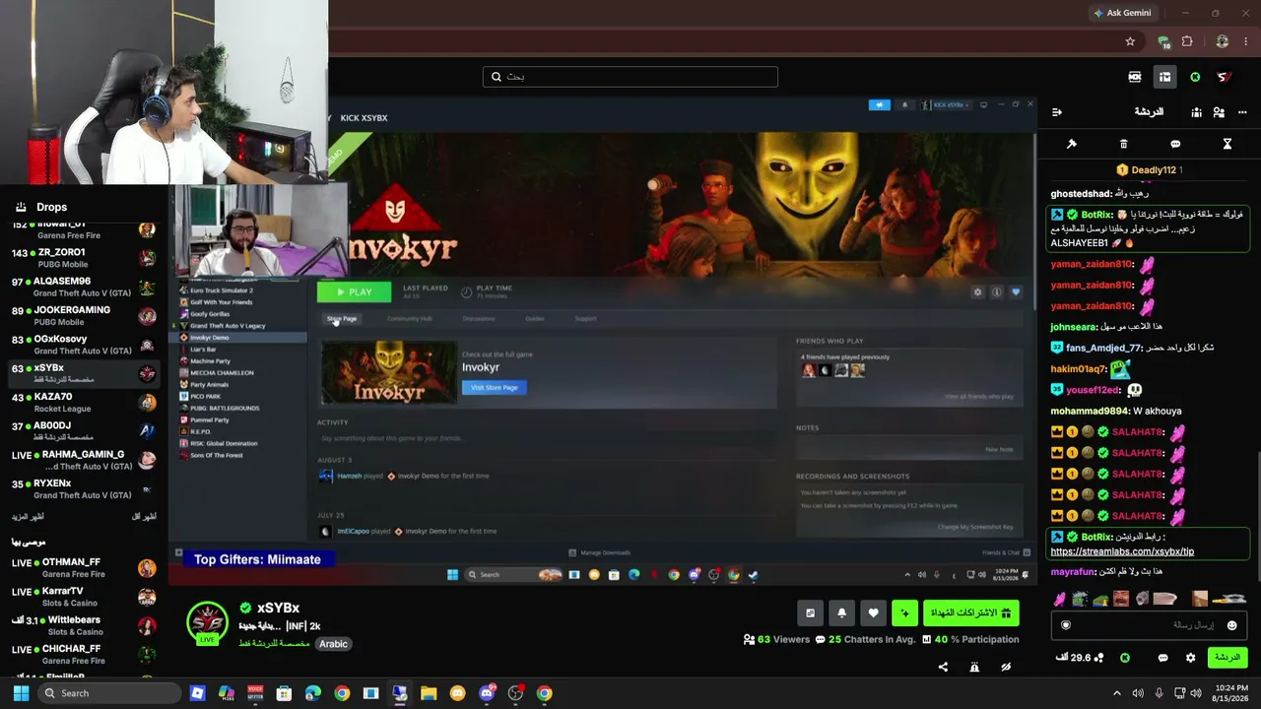This screenshot has height=709, width=1261.
Task: Open Steam game settings gear icon
Action: pyautogui.click(x=977, y=292)
